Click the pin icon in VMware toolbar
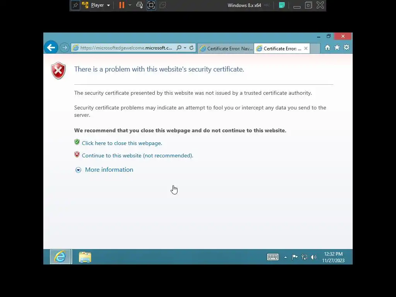Screen dimensions: 396x297 75,5
